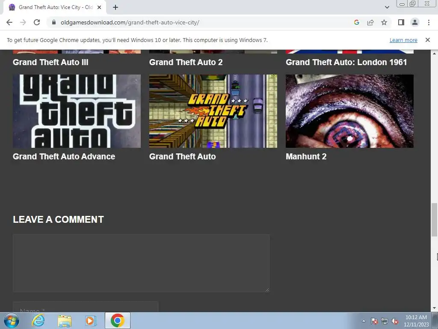Open the Windows Start menu

(12, 320)
